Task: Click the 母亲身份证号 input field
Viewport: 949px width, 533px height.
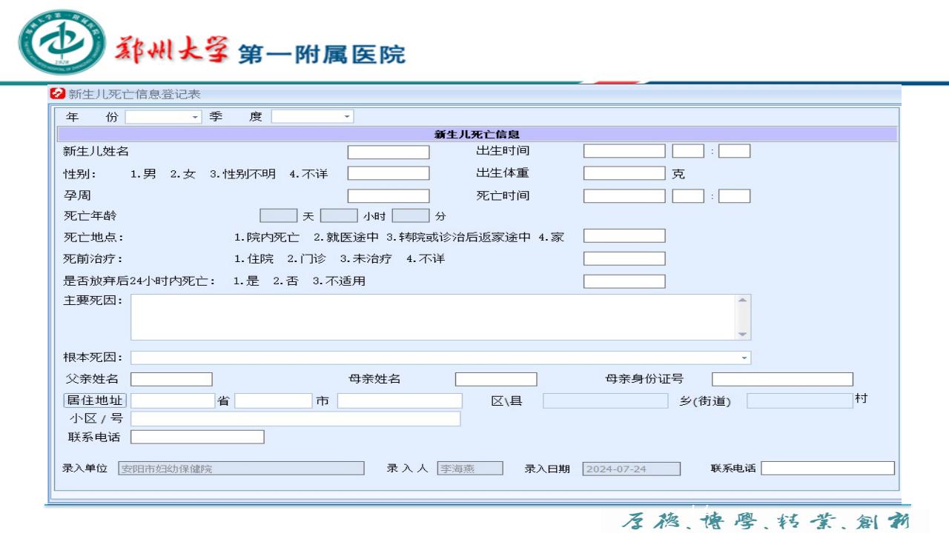Action: click(782, 380)
